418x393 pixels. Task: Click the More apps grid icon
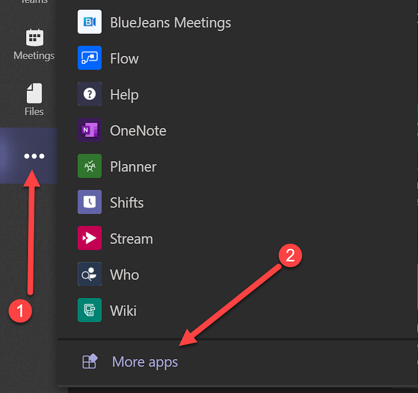(90, 361)
